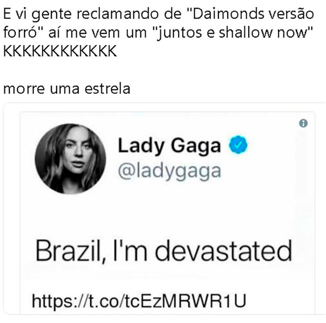
Task: Click the word "estrela" in the post
Action: point(108,89)
